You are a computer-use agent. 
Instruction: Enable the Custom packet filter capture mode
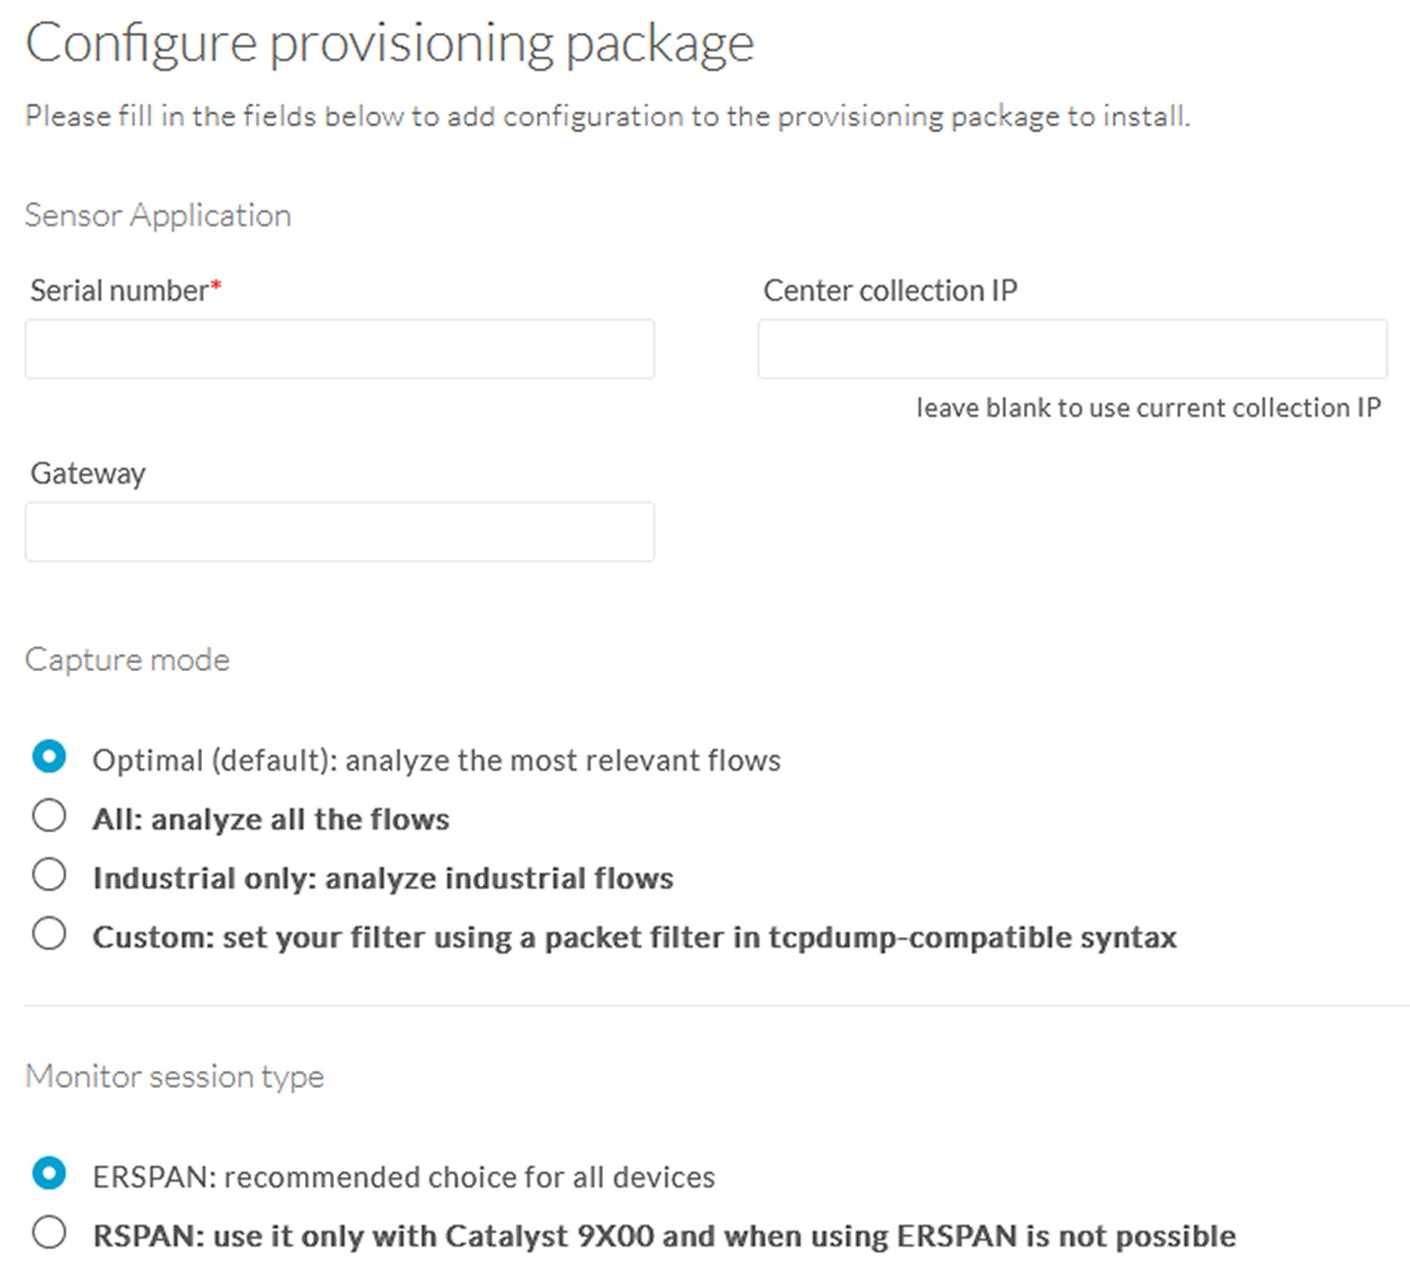pos(50,933)
